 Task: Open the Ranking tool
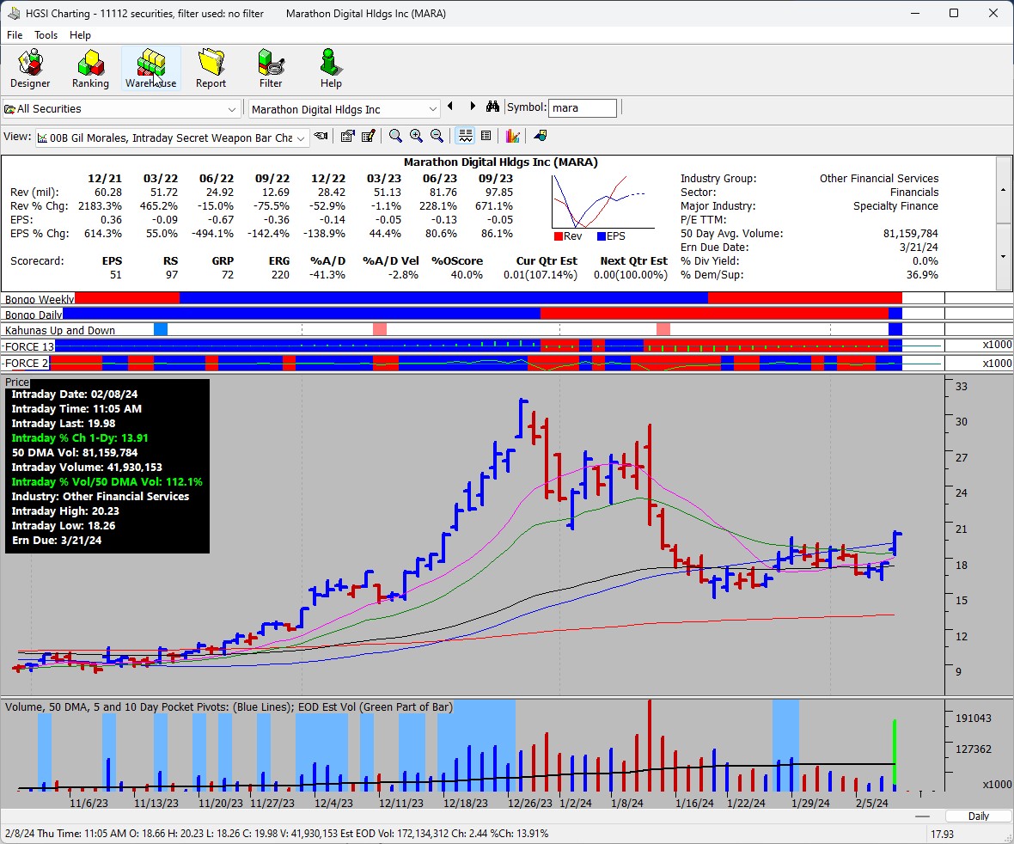coord(90,69)
